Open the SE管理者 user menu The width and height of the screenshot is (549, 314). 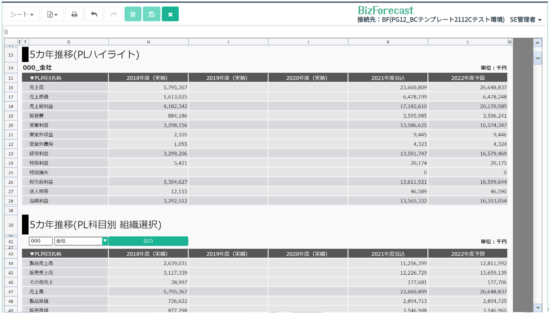(x=525, y=20)
